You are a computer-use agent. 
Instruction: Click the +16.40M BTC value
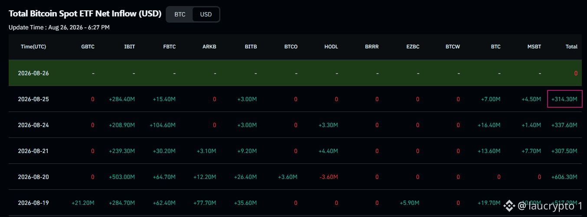[489, 125]
